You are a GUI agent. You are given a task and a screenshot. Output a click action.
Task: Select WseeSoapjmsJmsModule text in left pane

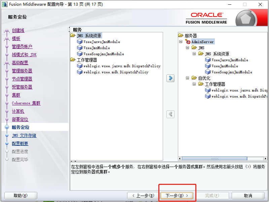104,54
